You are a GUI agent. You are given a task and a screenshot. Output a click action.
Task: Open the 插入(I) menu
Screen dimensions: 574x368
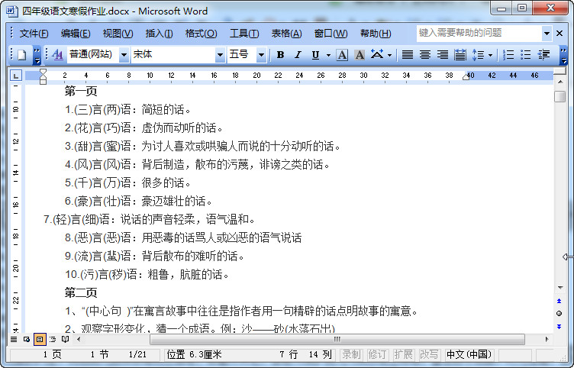coord(159,34)
